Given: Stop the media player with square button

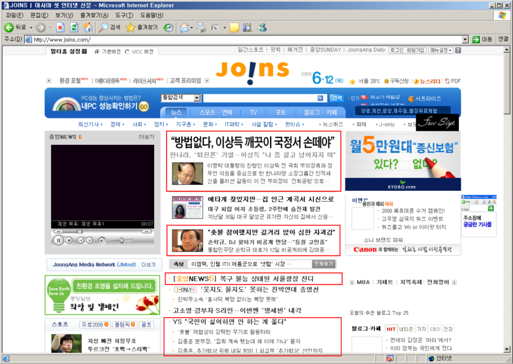Looking at the screenshot, I should (x=69, y=241).
